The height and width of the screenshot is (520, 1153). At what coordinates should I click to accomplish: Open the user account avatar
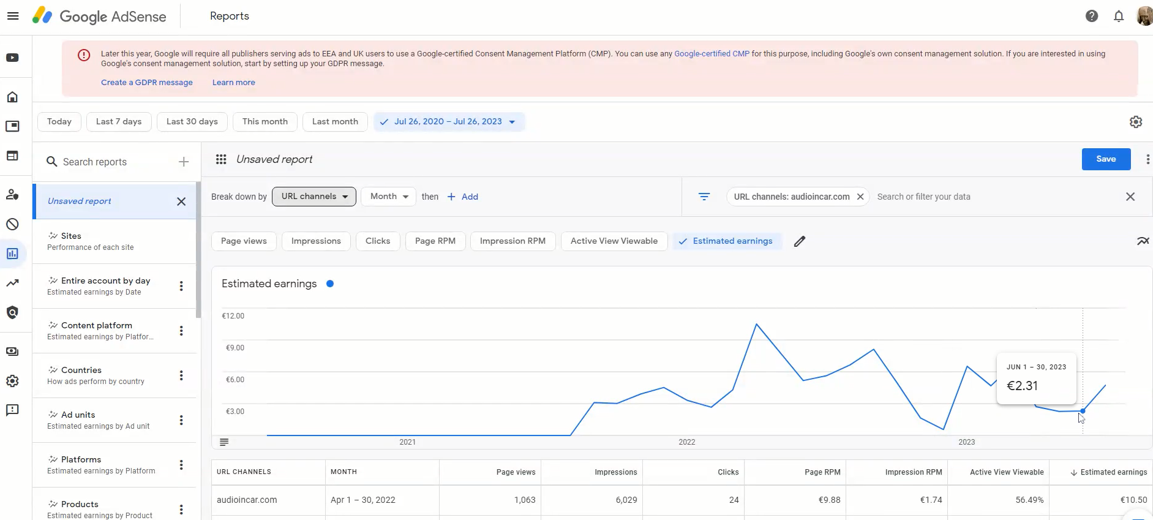1144,16
